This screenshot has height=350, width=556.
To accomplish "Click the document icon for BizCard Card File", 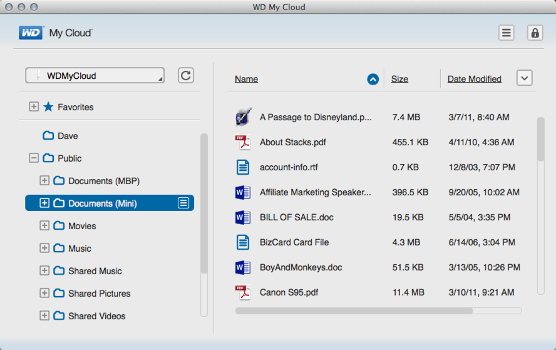I will point(243,242).
